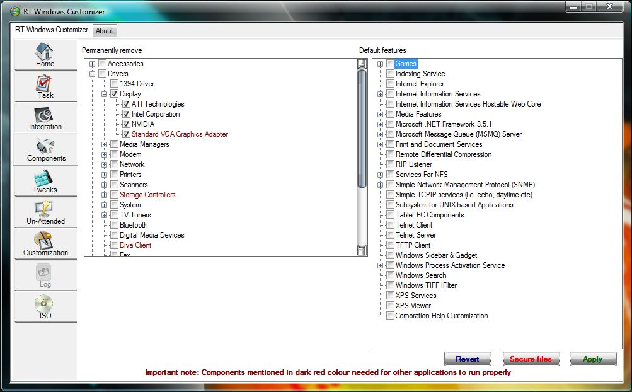
Task: Uncheck the Display drivers checkbox
Action: click(x=115, y=93)
